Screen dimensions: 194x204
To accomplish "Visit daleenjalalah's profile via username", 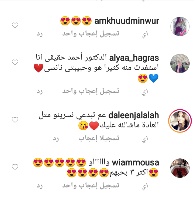I will pos(134,115).
